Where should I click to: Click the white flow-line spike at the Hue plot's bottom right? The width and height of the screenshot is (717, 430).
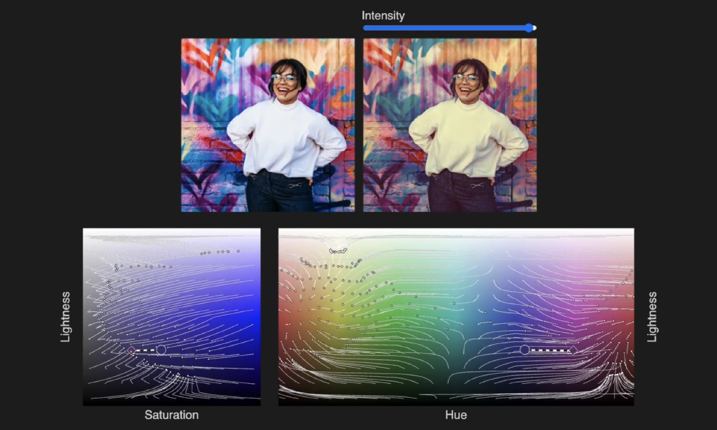[x=616, y=380]
